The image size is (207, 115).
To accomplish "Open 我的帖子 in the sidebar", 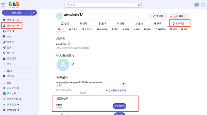I will [12, 26].
